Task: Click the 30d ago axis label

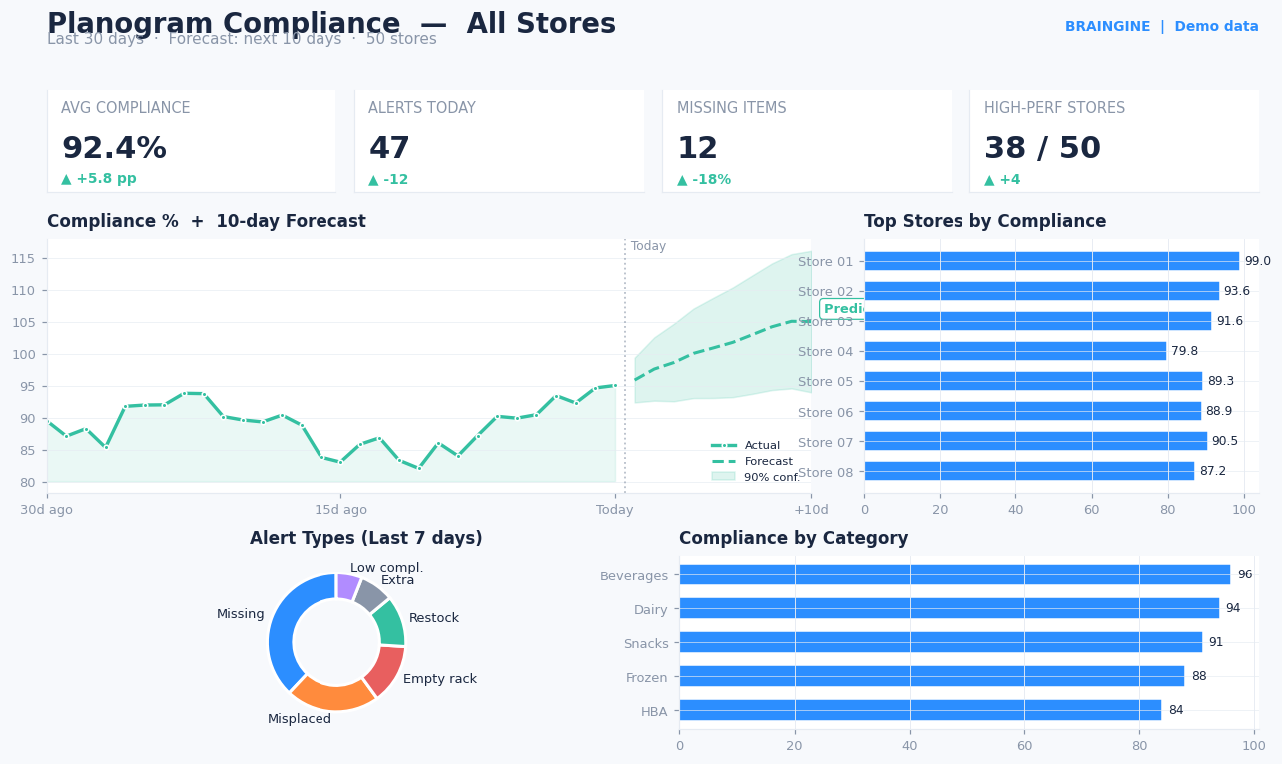Action: coord(47,510)
